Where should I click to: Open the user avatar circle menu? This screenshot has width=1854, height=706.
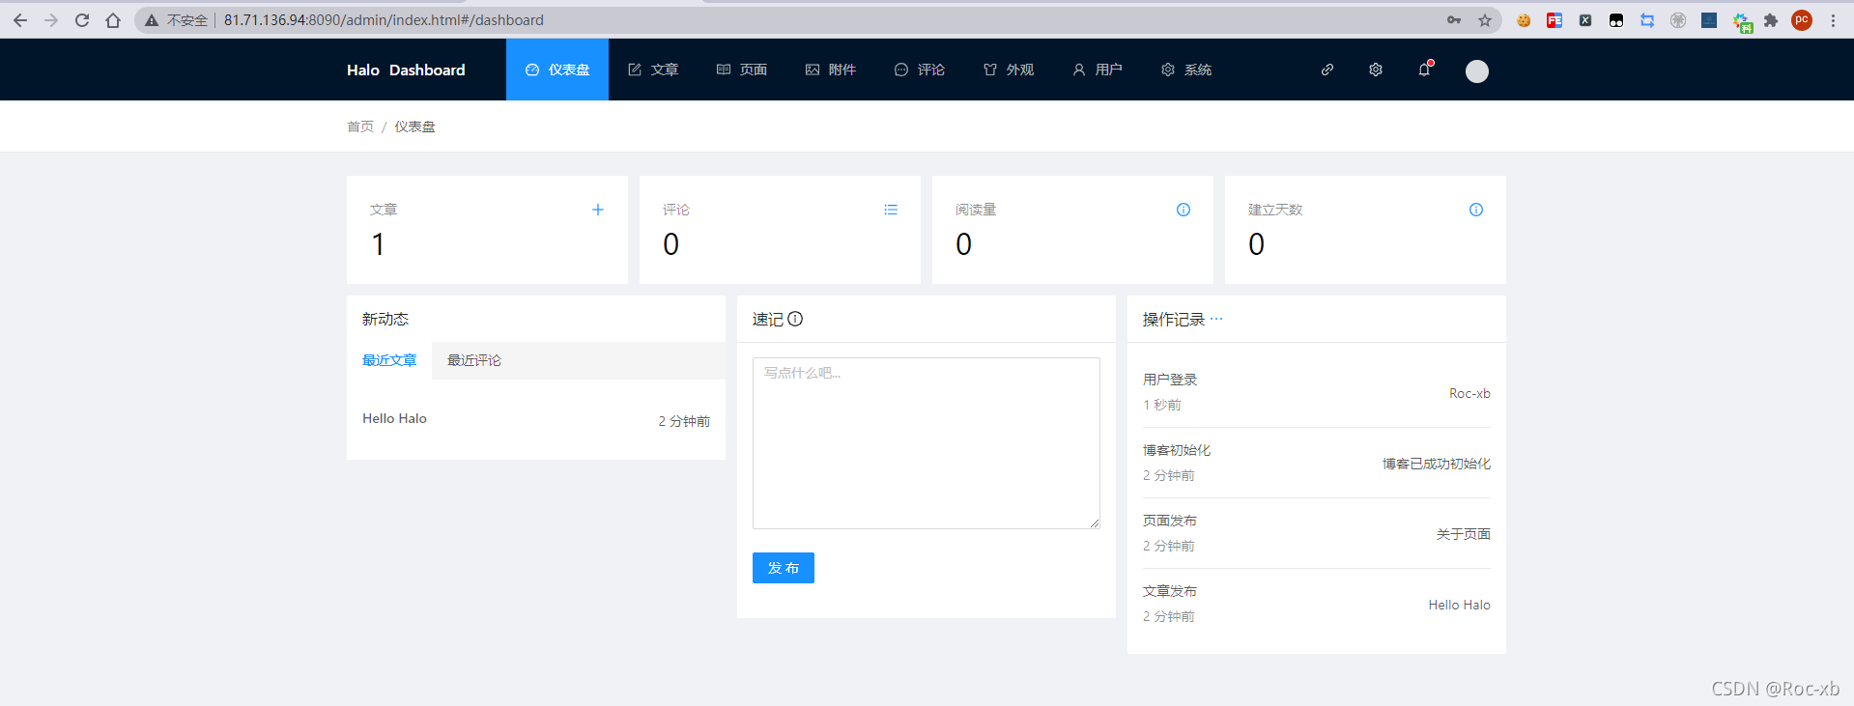[1477, 71]
